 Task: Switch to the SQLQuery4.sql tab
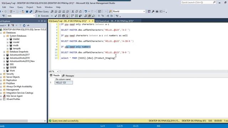tap(114, 21)
